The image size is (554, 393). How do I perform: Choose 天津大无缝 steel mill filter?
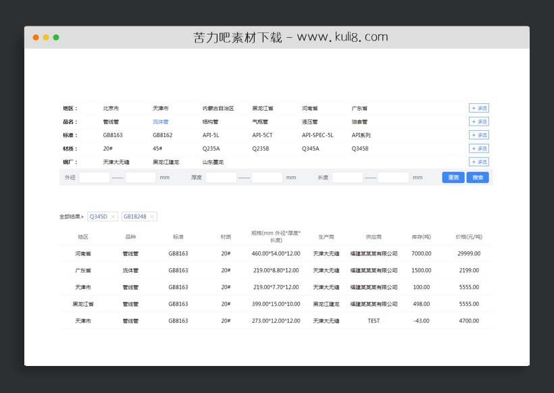[116, 162]
